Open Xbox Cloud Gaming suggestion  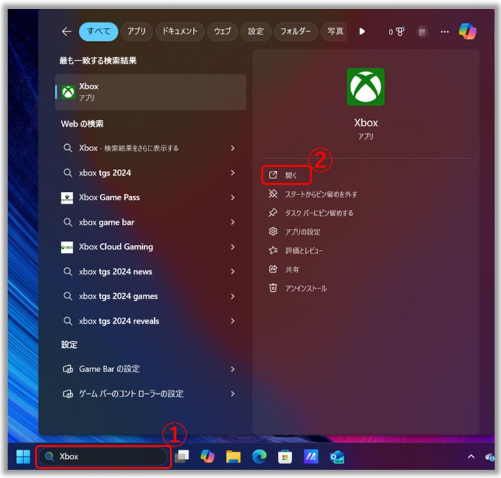116,247
